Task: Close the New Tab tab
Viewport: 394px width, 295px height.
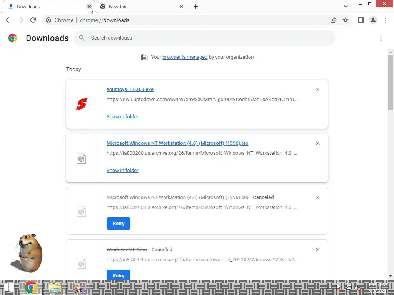Action: 181,7
